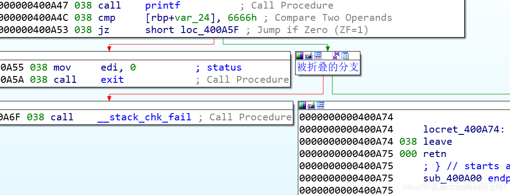The image size is (510, 195).
Task: Click the retn instruction
Action: (435, 154)
